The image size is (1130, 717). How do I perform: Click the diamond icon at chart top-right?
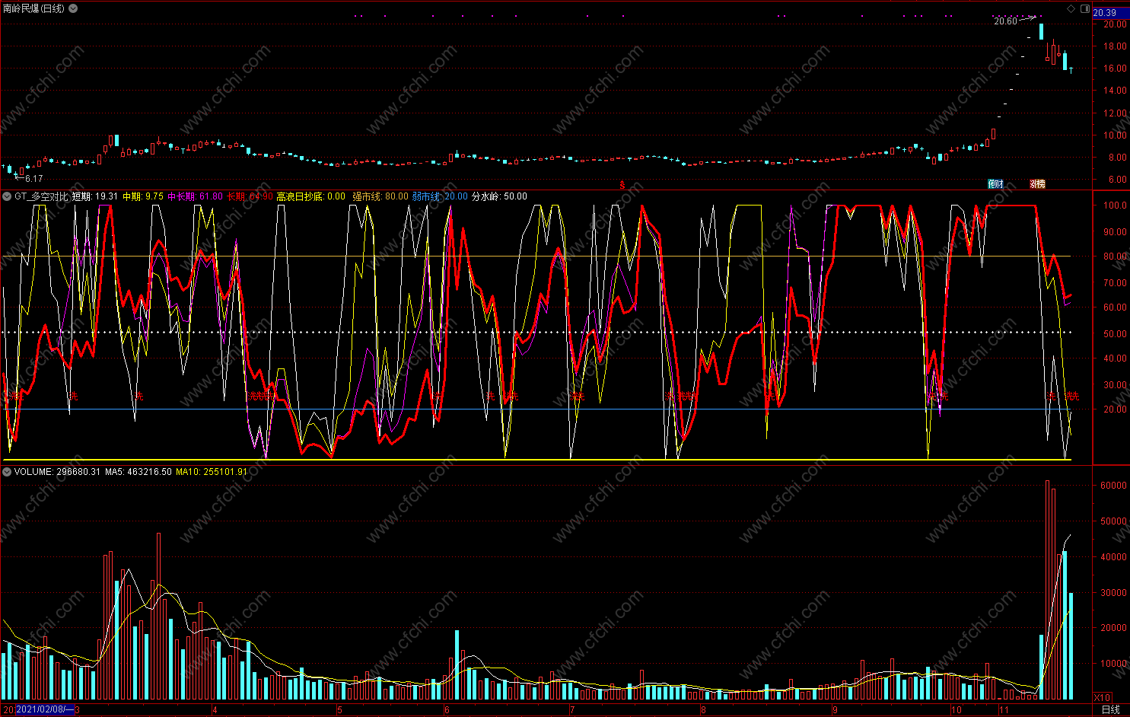pos(1071,9)
